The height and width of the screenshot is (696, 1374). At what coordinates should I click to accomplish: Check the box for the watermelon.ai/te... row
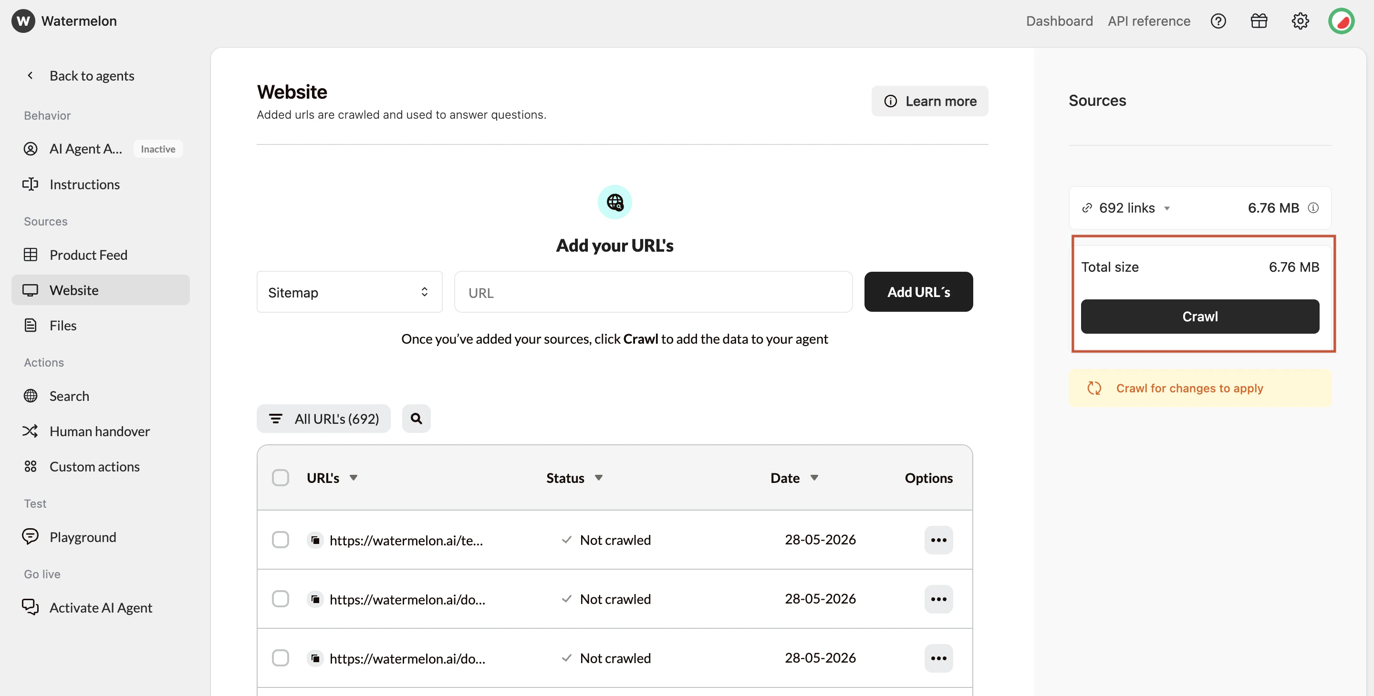(x=281, y=540)
